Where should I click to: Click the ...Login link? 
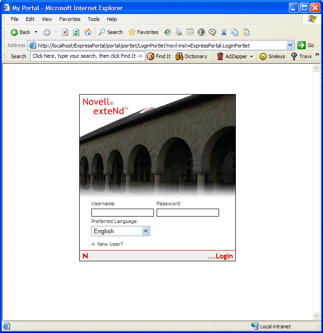pyautogui.click(x=220, y=256)
